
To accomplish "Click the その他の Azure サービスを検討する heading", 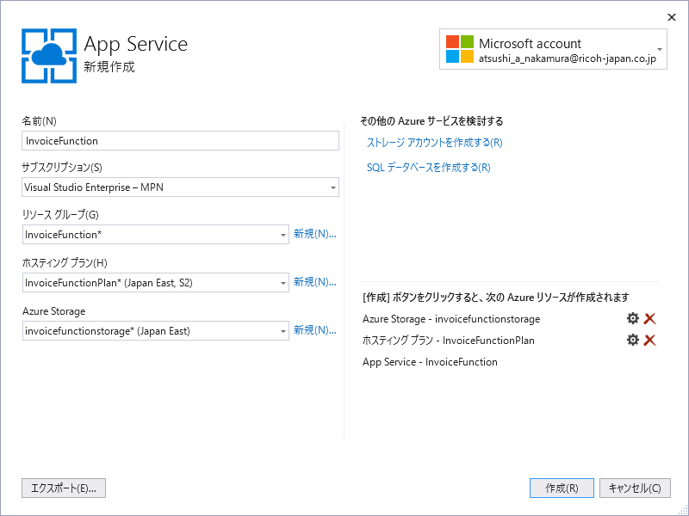I will 431,121.
